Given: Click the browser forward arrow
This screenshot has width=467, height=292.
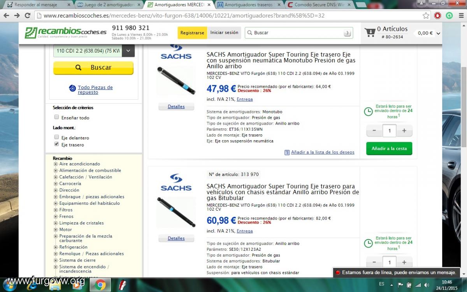Looking at the screenshot, I should (17, 16).
